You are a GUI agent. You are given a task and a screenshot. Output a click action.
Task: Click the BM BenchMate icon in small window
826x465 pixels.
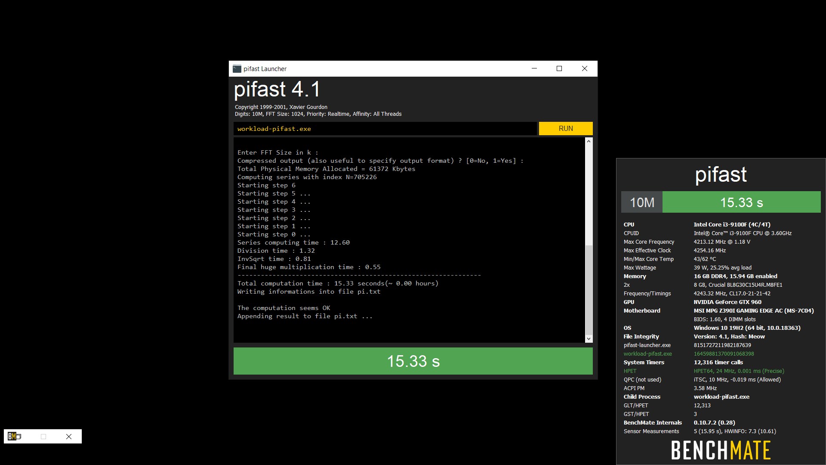point(12,437)
